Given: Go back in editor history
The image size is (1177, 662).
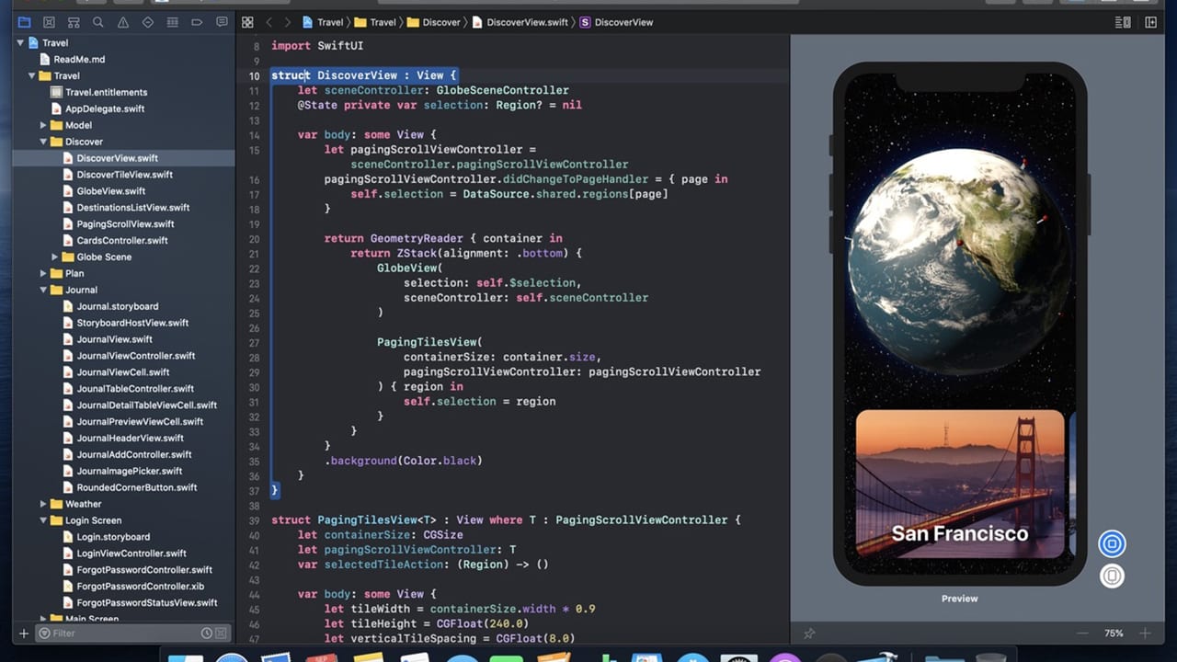Looking at the screenshot, I should [x=269, y=22].
